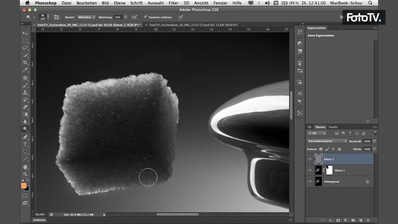Screen dimensions: 398x224
Task: Open the Auswahl menu
Action: coord(156,3)
